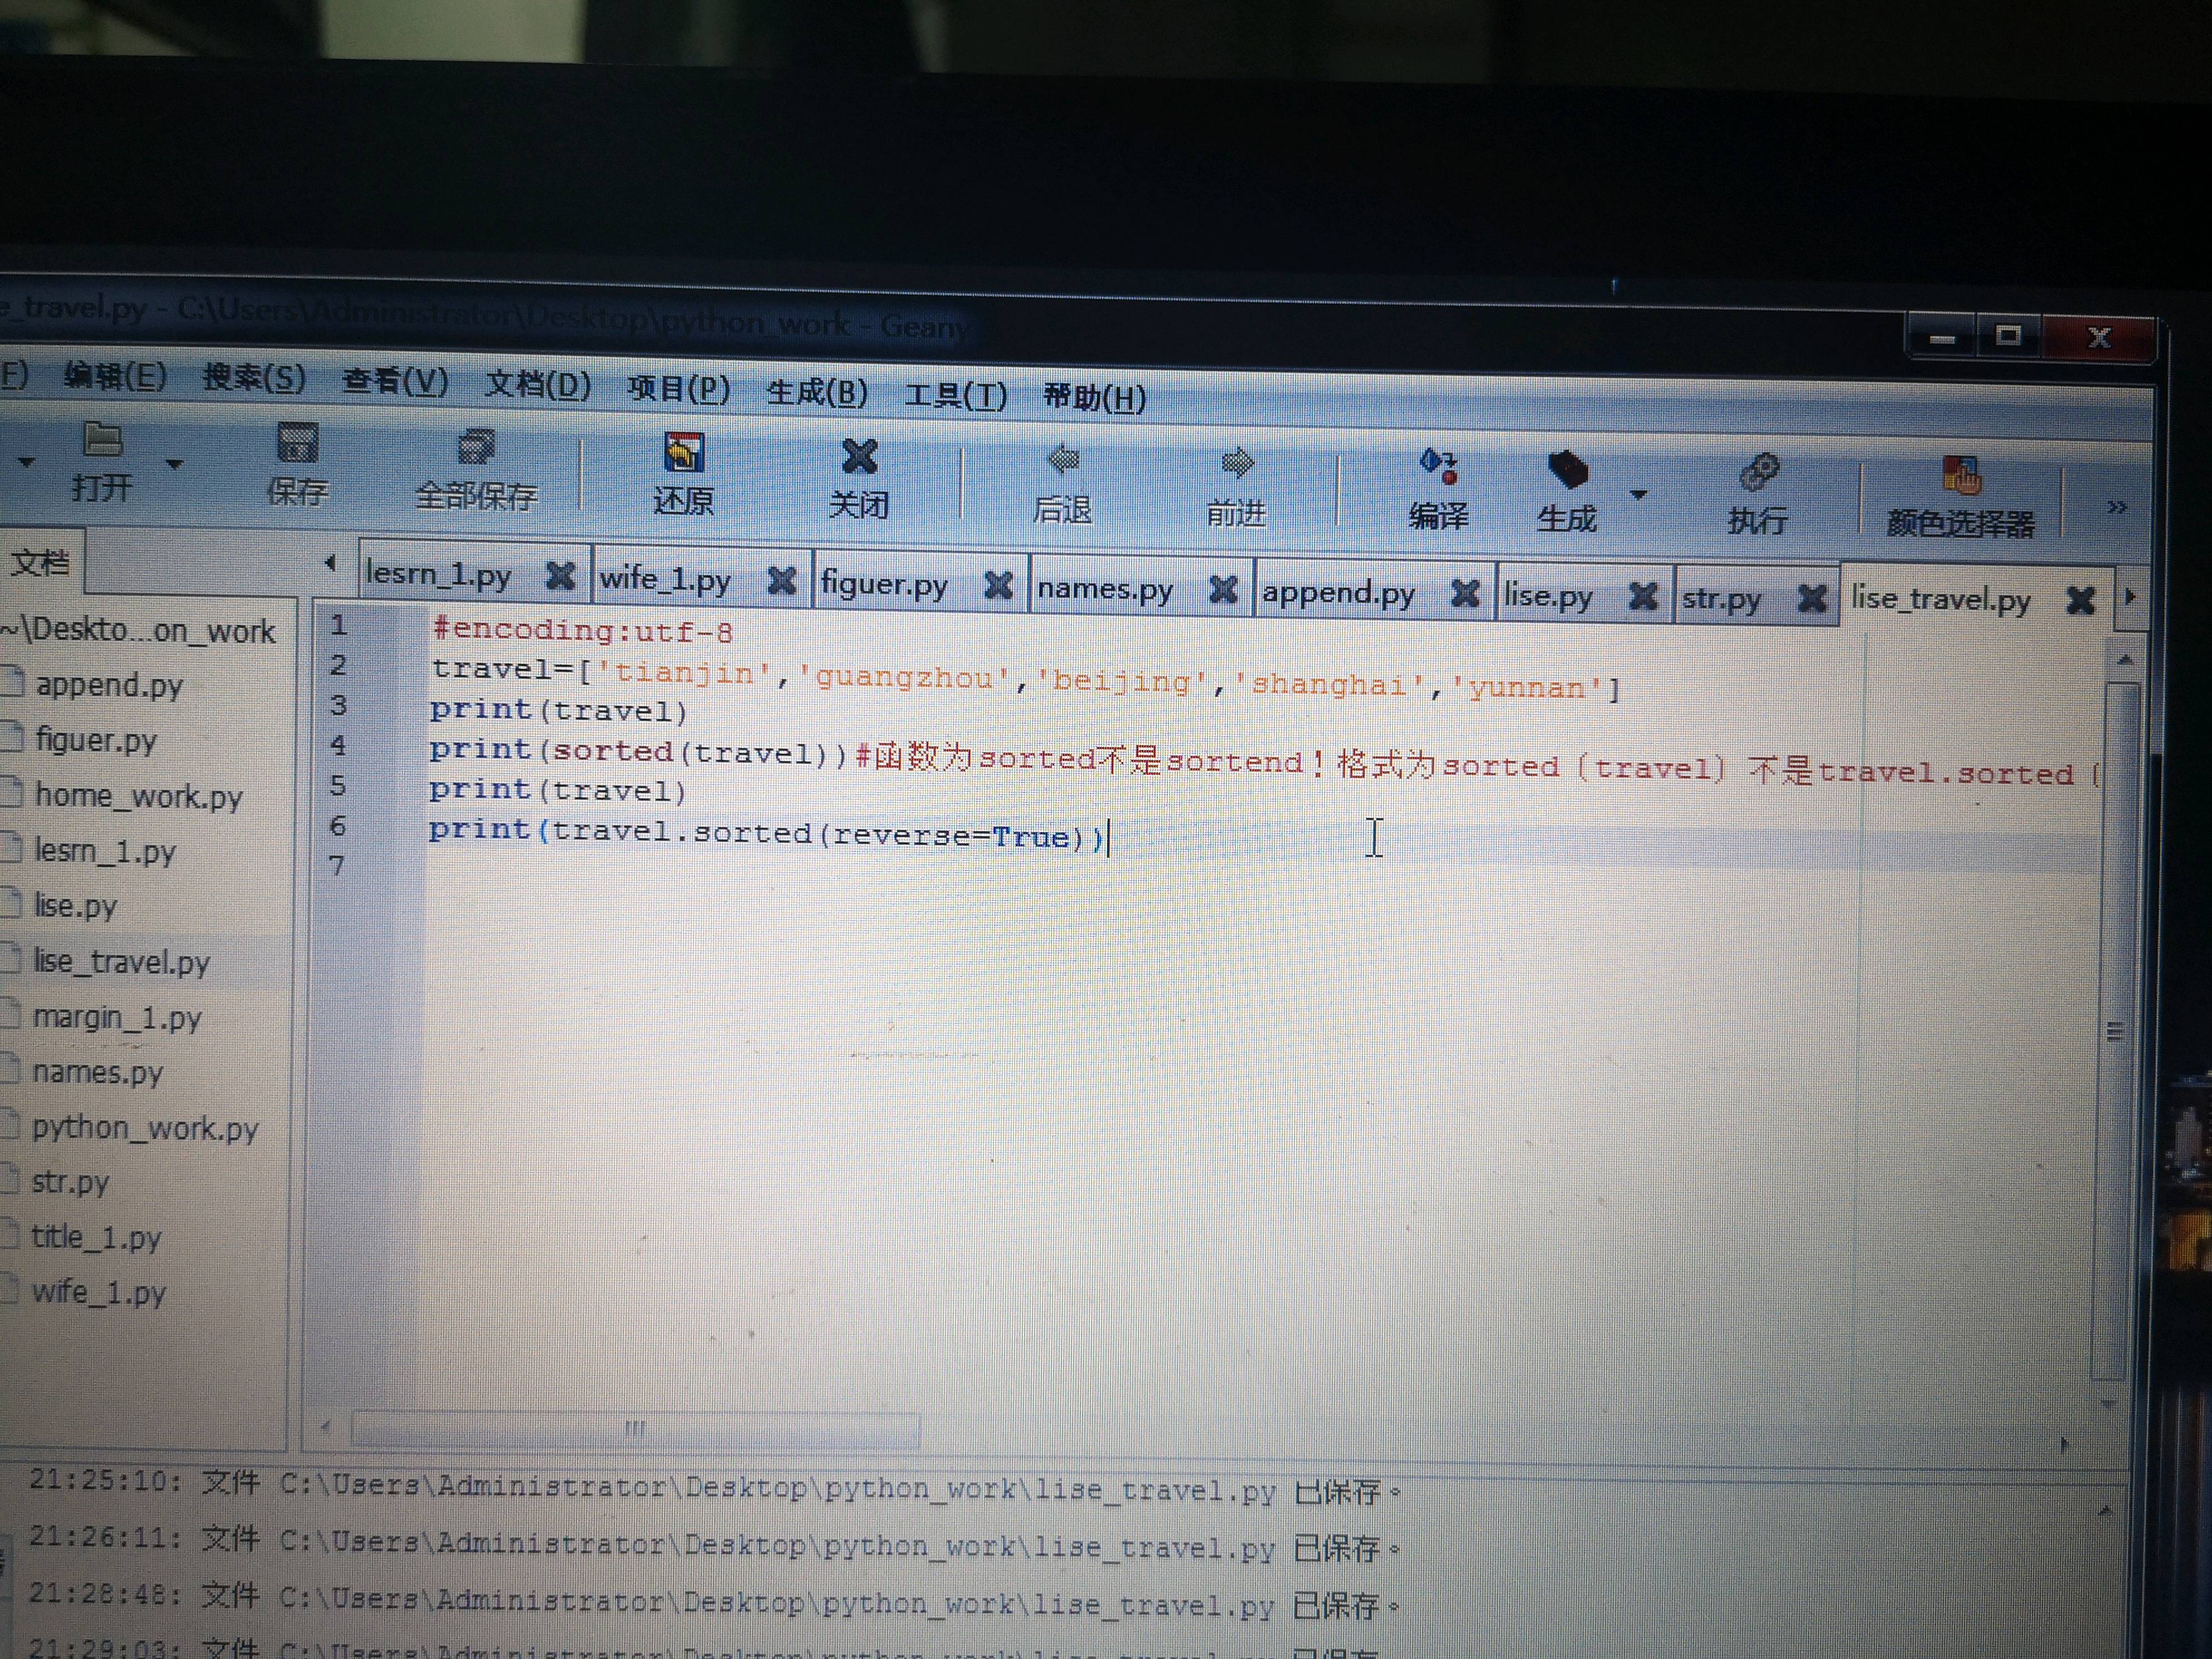Open the 查看(V) menu
The width and height of the screenshot is (2212, 1659).
395,382
